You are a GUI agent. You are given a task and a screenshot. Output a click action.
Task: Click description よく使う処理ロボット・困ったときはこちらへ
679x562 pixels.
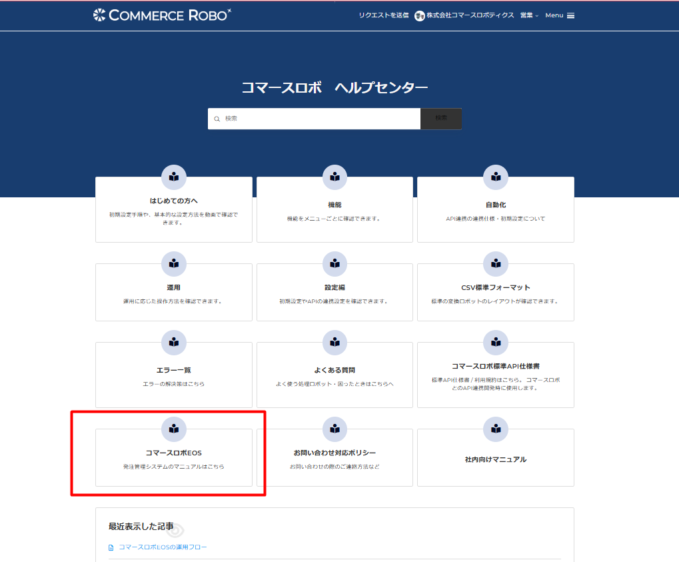(335, 384)
